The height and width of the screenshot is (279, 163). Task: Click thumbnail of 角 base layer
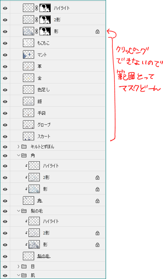[29, 201]
